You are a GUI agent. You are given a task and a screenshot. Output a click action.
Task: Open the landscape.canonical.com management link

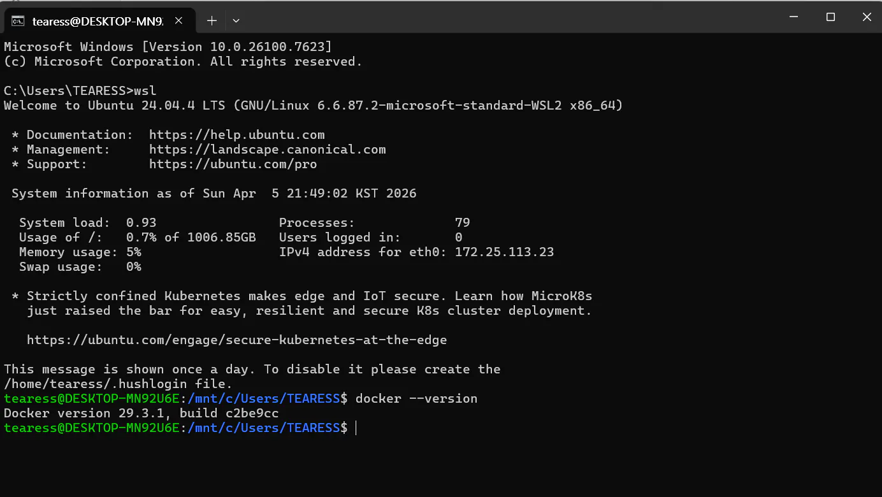click(x=267, y=149)
